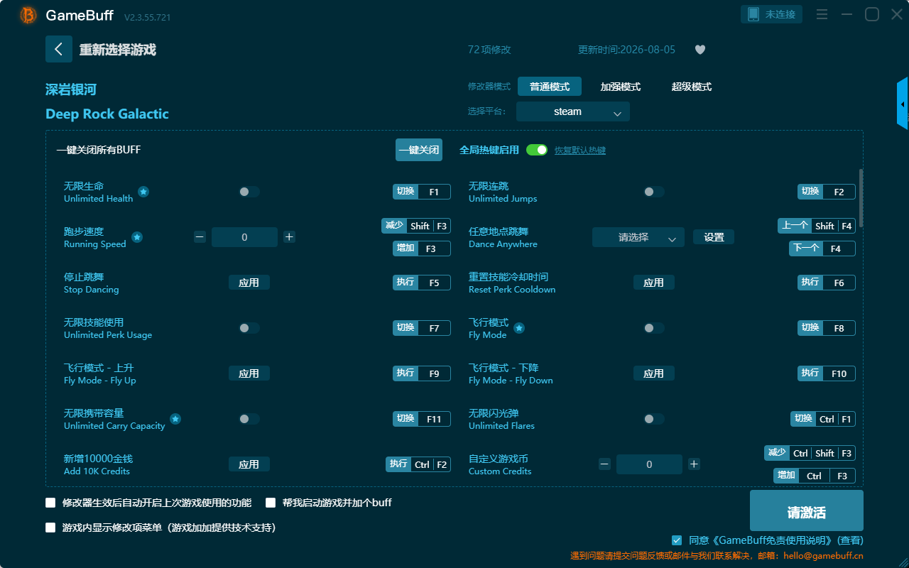Viewport: 909px width, 568px height.
Task: Click the Shift F3 decrease hotkey for Running Speed
Action: click(x=416, y=226)
